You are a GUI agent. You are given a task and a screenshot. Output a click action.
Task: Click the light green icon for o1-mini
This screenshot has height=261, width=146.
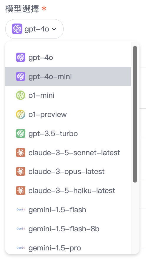tap(21, 96)
